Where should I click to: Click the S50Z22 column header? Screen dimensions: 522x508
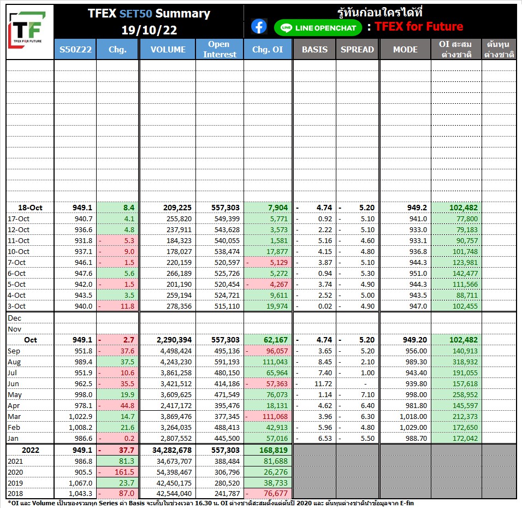tap(75, 49)
